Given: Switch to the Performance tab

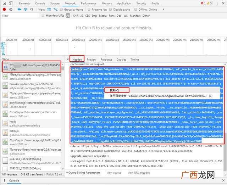Looking at the screenshot, I should click(x=89, y=3).
